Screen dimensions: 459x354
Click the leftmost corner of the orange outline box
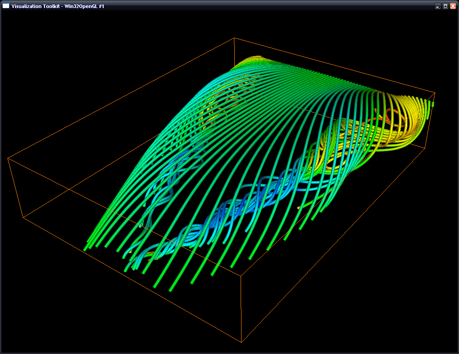coord(8,158)
